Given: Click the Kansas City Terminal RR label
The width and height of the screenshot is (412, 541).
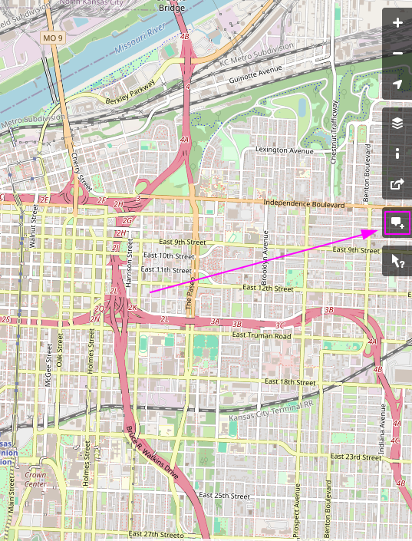Looking at the screenshot, I should (272, 411).
